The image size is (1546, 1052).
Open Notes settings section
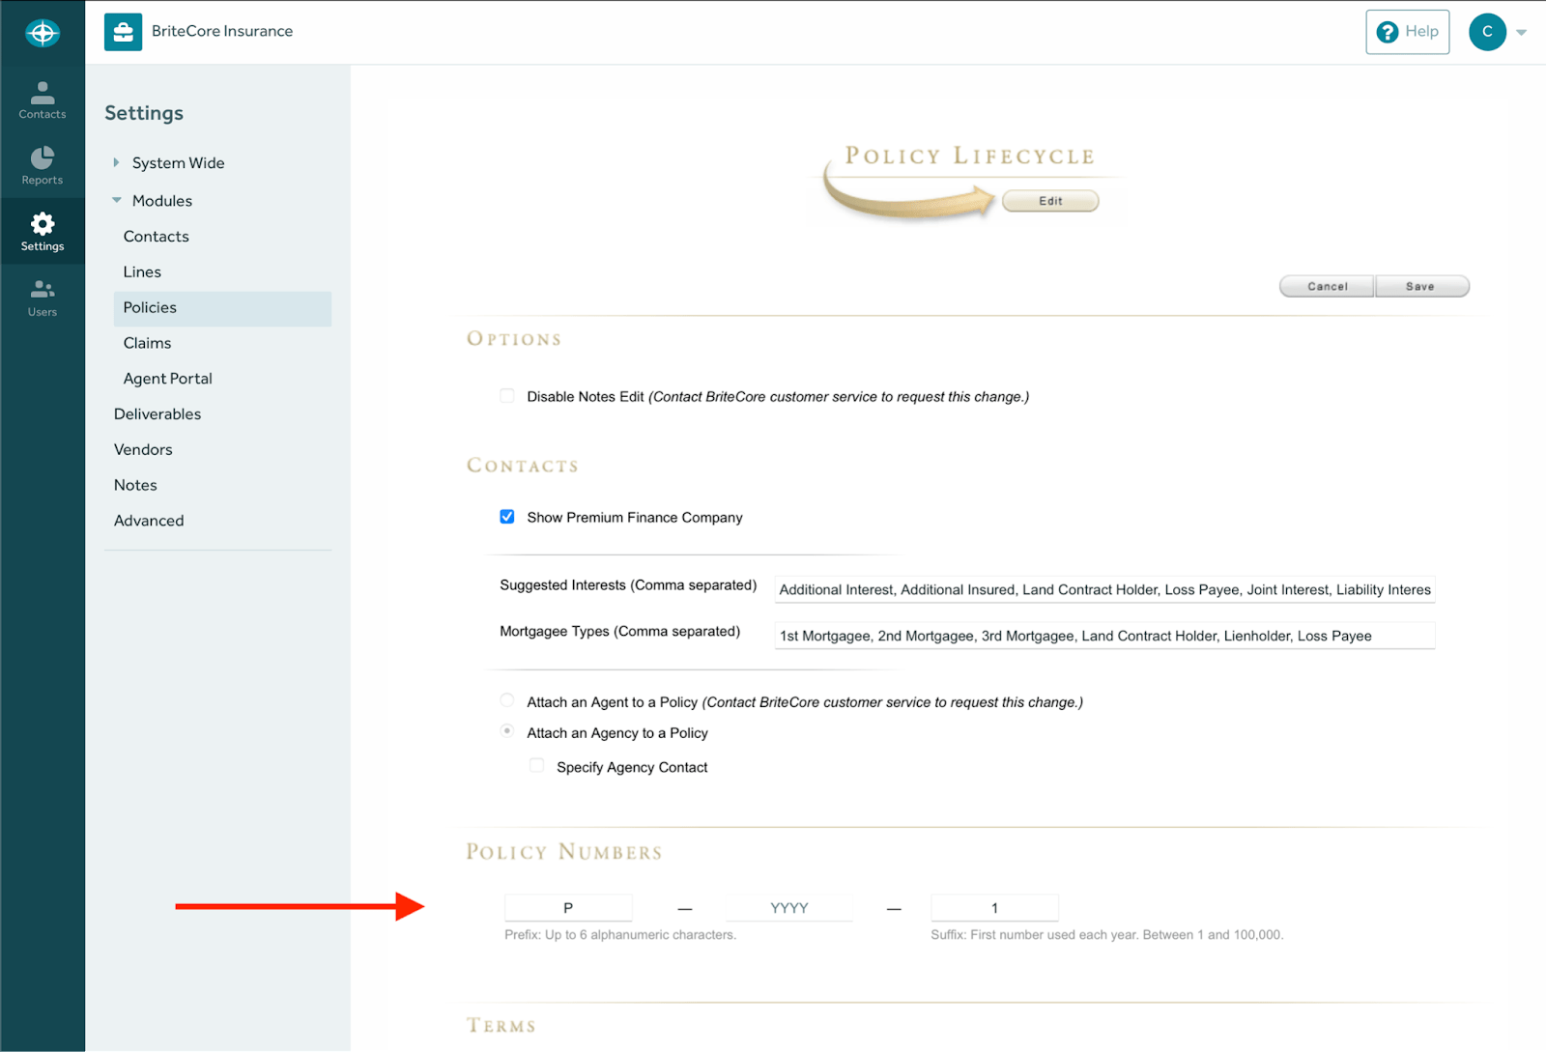(x=135, y=485)
